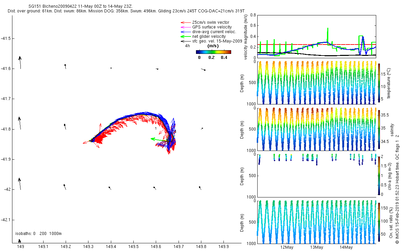Viewport: 402px width, 251px height.
Task: Click the longitude tick '149.3'
Action: (88, 247)
